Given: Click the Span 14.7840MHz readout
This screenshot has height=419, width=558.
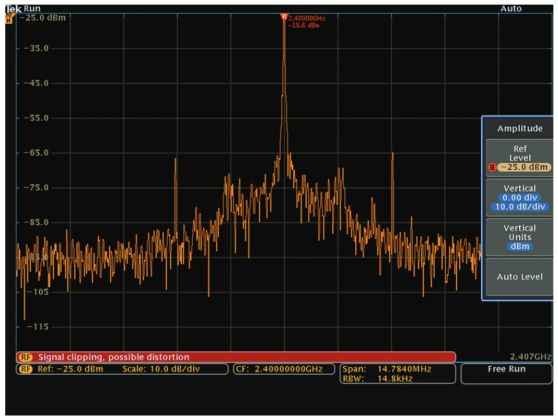Looking at the screenshot, I should [x=387, y=369].
